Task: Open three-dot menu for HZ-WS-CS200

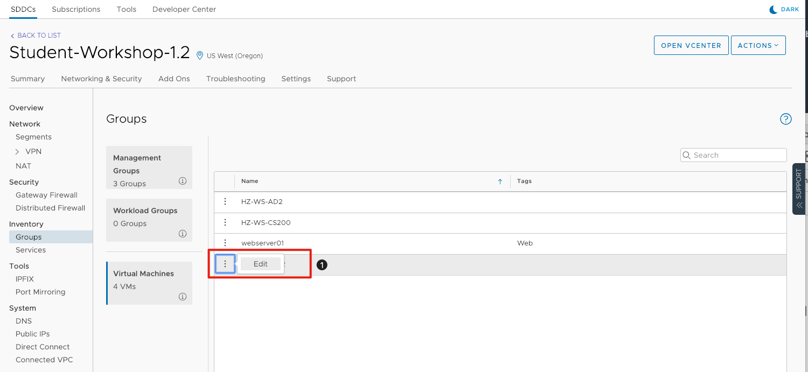Action: [225, 222]
